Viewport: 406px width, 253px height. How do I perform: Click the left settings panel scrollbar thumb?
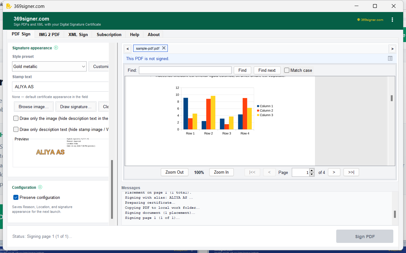click(x=112, y=189)
